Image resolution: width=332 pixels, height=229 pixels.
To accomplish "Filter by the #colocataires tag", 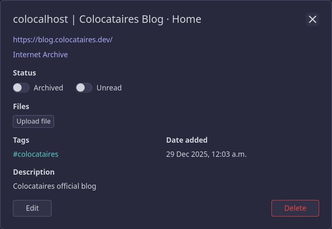I will (x=36, y=154).
